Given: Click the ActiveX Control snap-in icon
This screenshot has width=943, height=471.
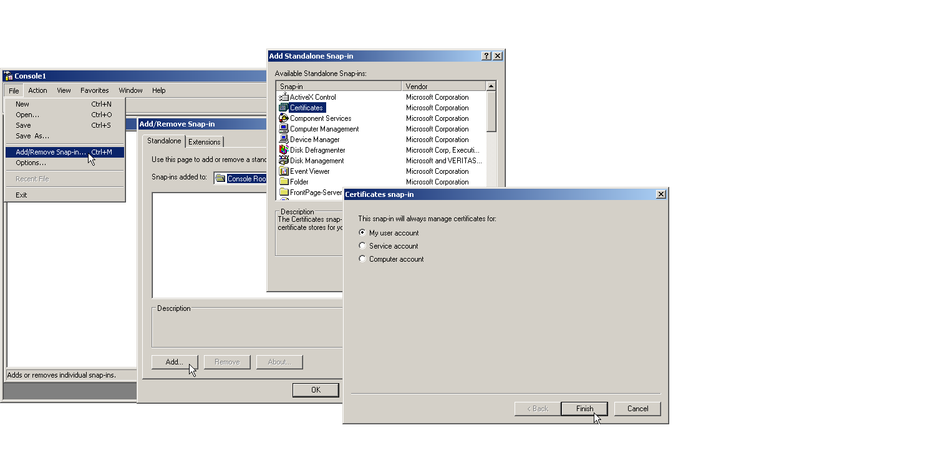Looking at the screenshot, I should tap(284, 97).
